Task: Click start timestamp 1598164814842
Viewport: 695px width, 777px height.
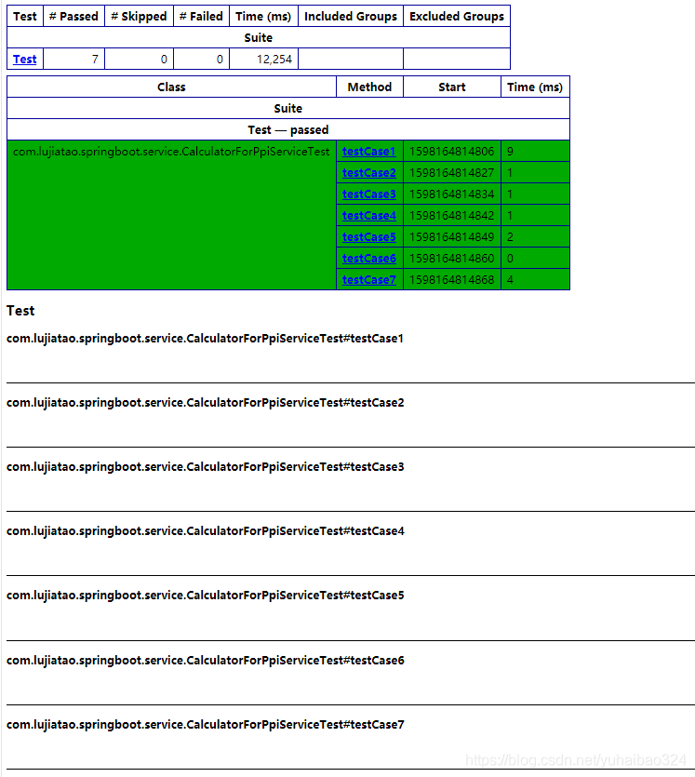Action: click(x=452, y=216)
